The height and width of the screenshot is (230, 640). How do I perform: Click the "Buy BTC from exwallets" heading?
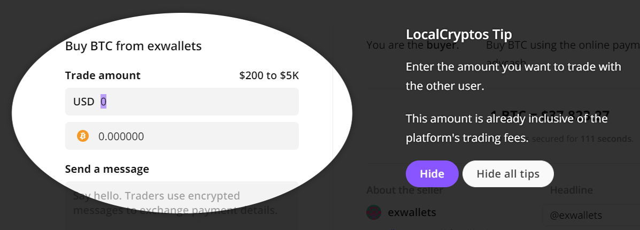point(133,46)
